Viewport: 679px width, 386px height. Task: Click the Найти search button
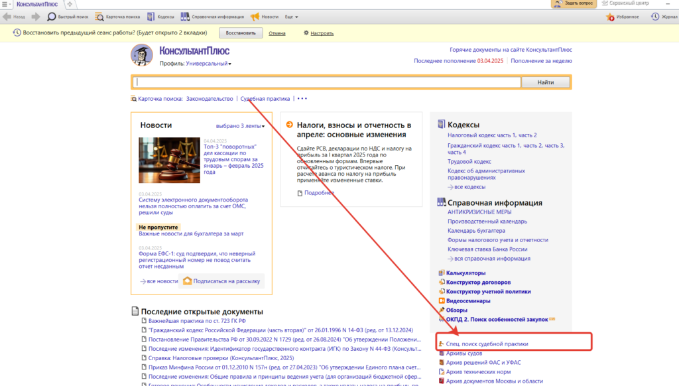click(546, 82)
